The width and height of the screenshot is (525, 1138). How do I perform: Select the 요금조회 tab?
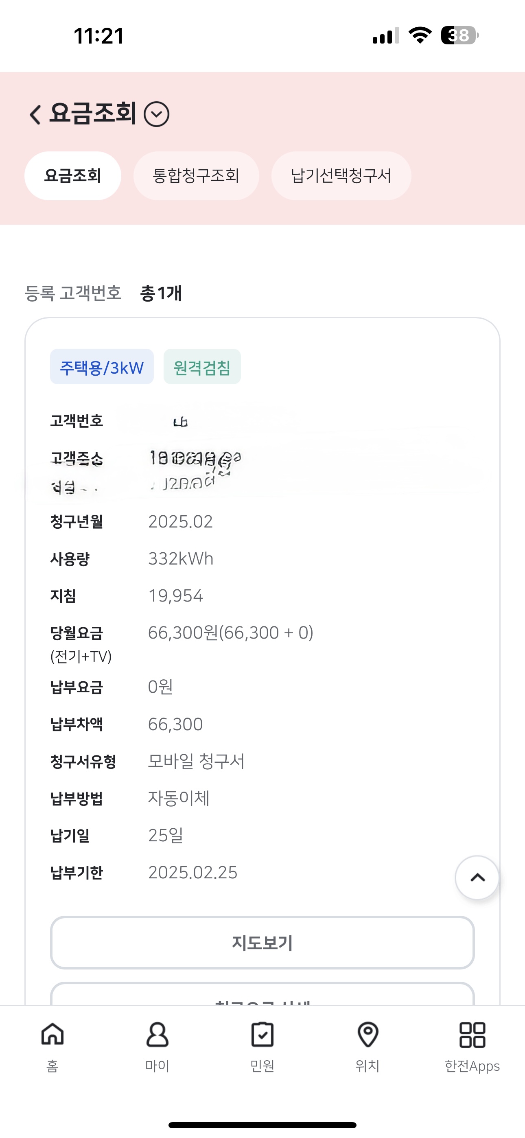point(73,176)
